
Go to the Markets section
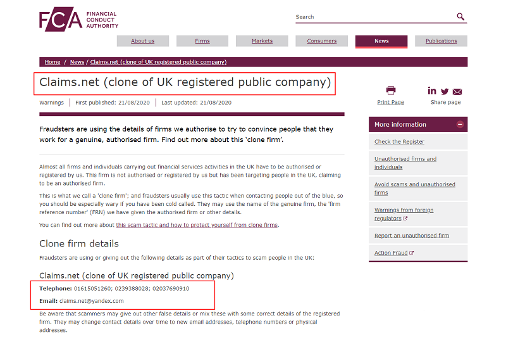pos(262,41)
